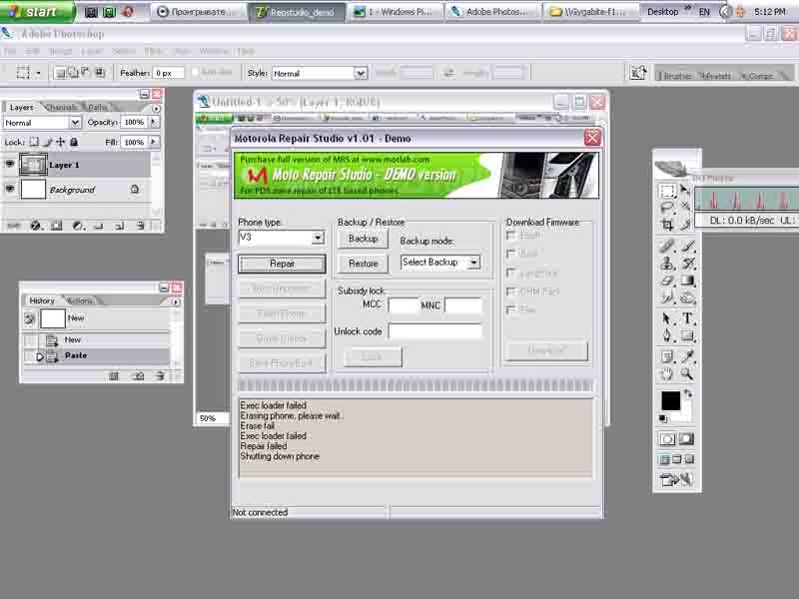Viewport: 799px width, 599px height.
Task: Open the Photoshop Filter menu
Action: [x=153, y=52]
